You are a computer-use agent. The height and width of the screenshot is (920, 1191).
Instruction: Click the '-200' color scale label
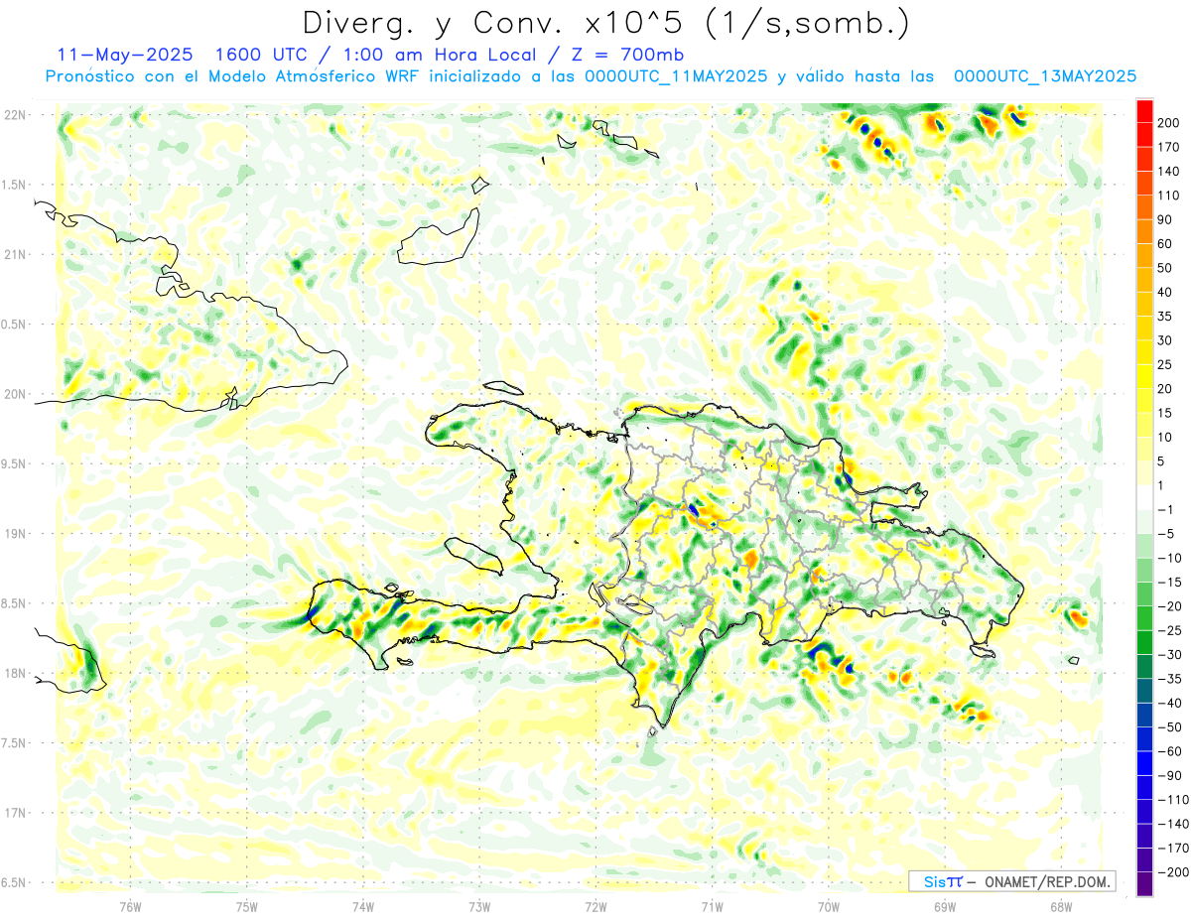coord(1174,872)
